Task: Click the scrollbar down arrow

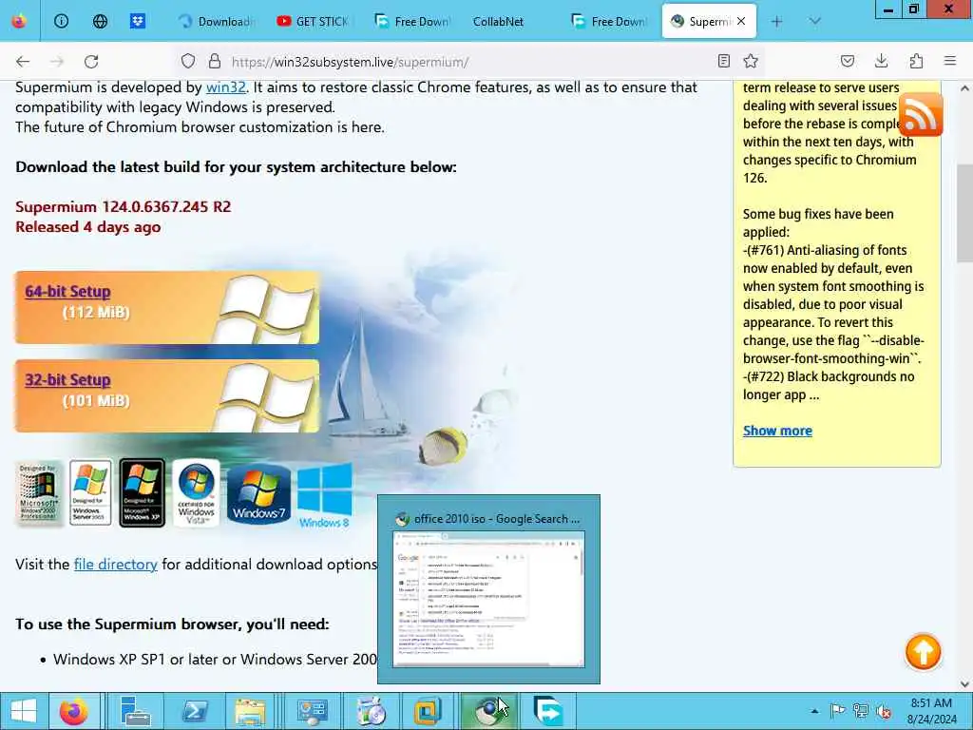Action: click(965, 684)
